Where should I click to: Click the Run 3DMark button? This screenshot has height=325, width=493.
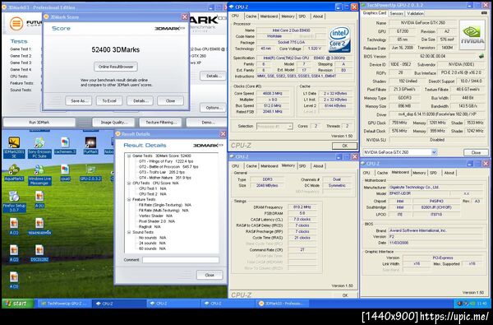pos(39,123)
